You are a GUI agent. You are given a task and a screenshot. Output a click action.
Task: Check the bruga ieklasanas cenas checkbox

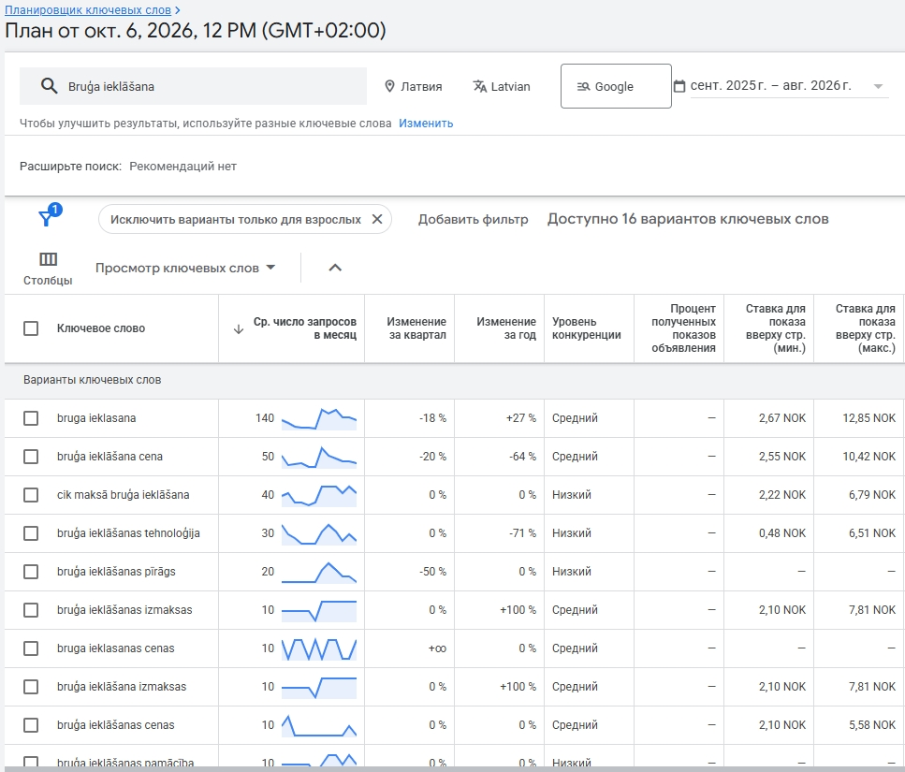(x=31, y=648)
